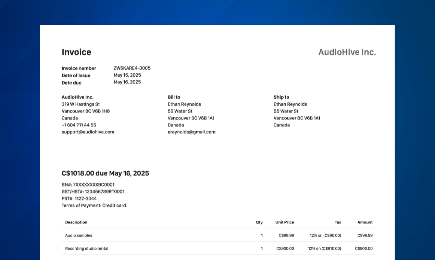Click the due date value May 16, 2025
This screenshot has width=435, height=260.
pos(127,82)
